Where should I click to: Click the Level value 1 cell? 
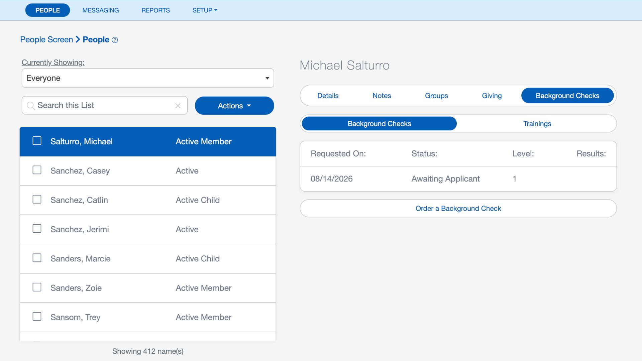[x=514, y=179]
